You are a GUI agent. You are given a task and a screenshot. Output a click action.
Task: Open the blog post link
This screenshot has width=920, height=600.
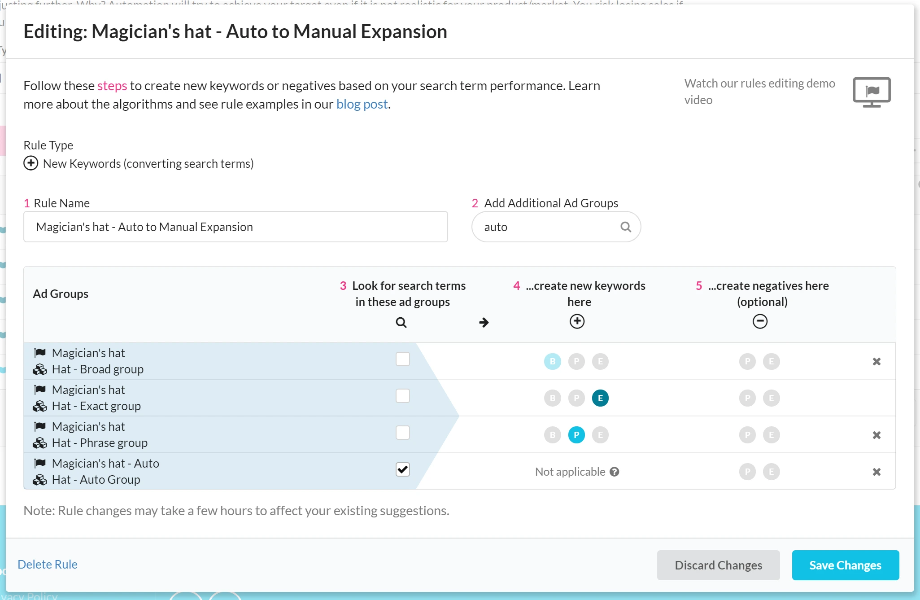pos(362,104)
